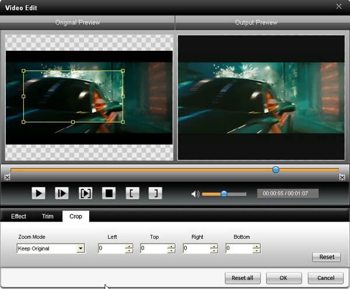This screenshot has width=350, height=289.
Task: Click bottom-middle crop handle in Original Preview
Action: (x=73, y=122)
